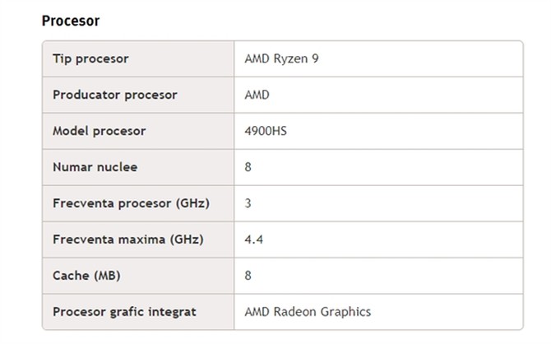Click the 'AMD Radeon Graphics' value
The height and width of the screenshot is (344, 551).
[x=308, y=312]
